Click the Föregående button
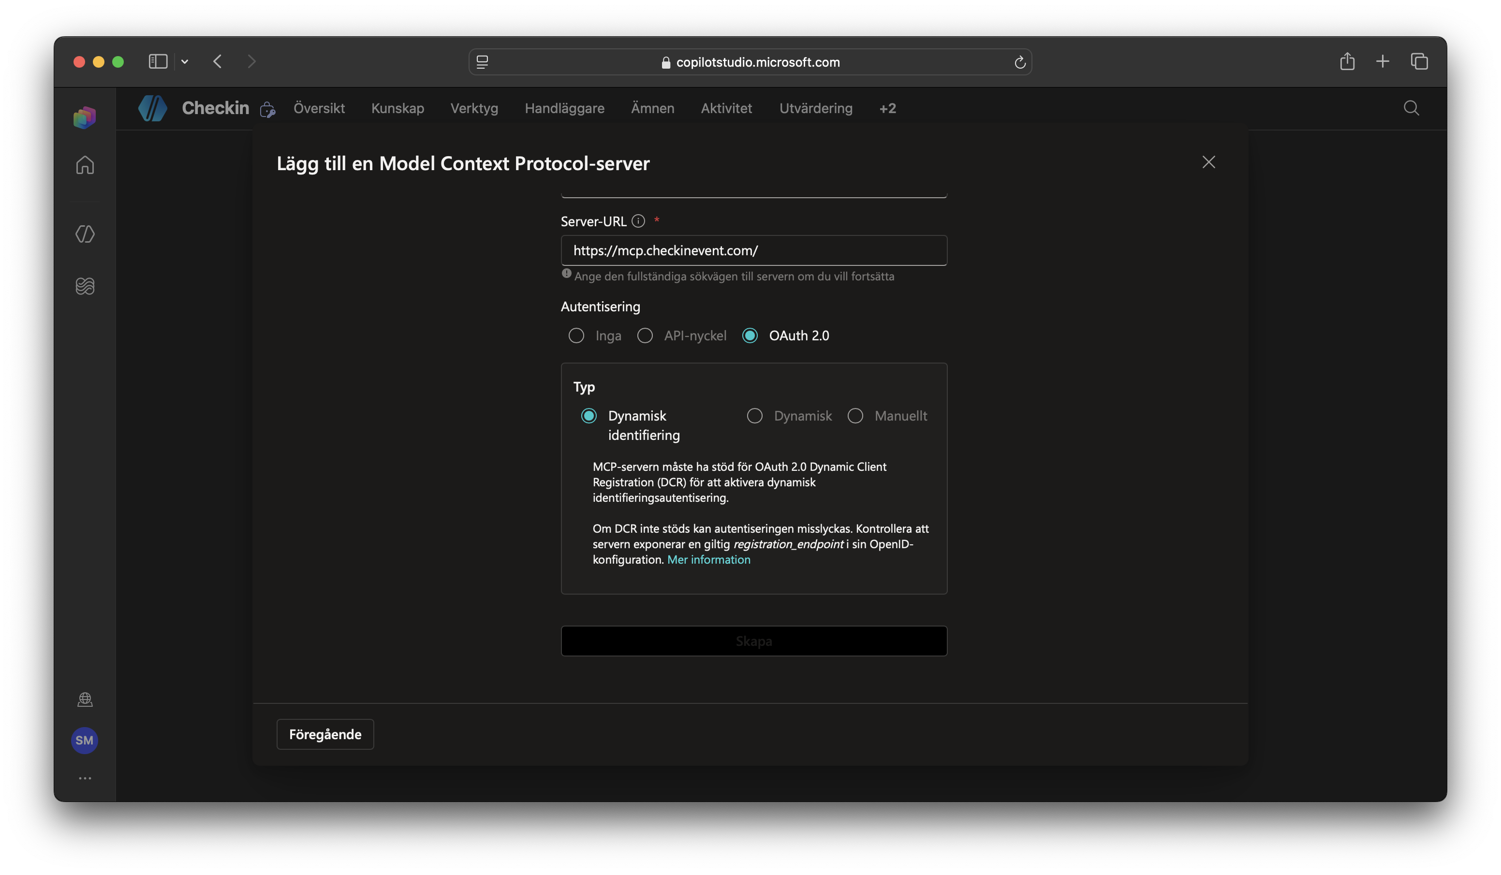This screenshot has height=875, width=1501. click(x=325, y=734)
